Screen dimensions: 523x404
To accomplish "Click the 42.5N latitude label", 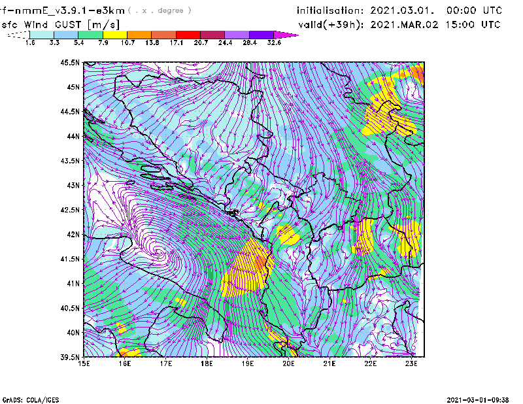I will pos(70,210).
